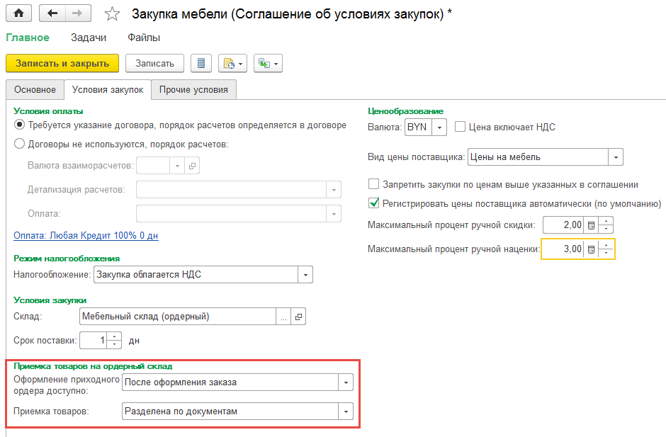Open calculator for ручной наценки percent

click(x=590, y=249)
